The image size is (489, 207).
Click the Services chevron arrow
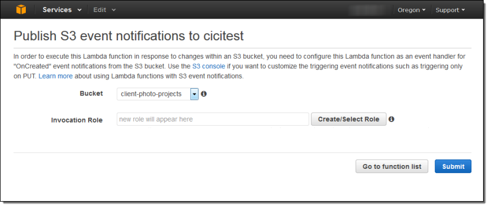(80, 10)
